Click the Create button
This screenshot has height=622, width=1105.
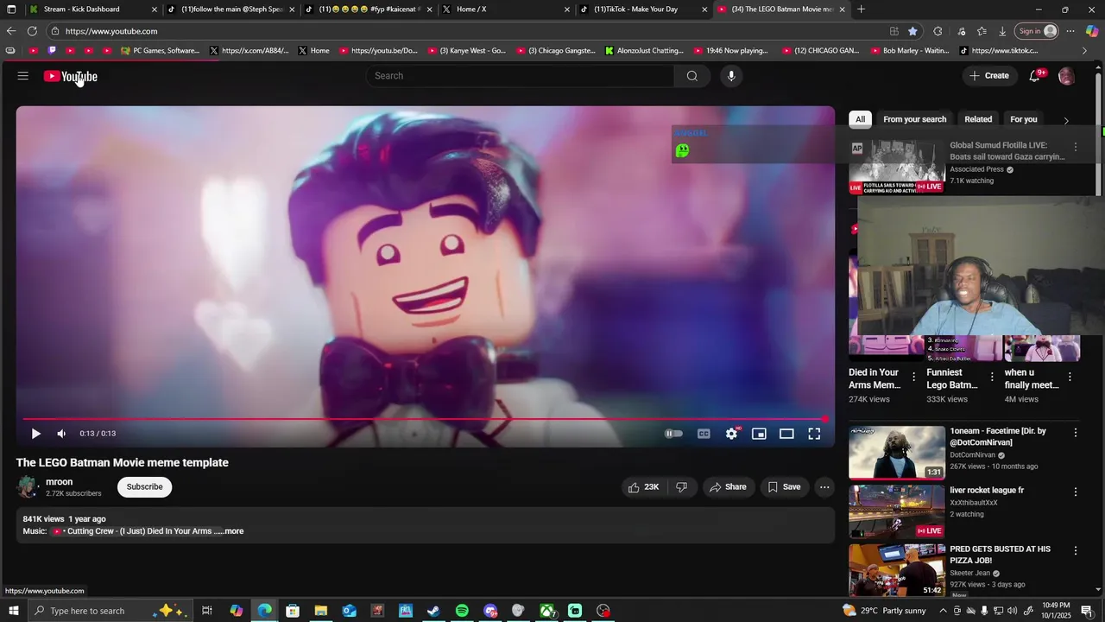(x=988, y=76)
